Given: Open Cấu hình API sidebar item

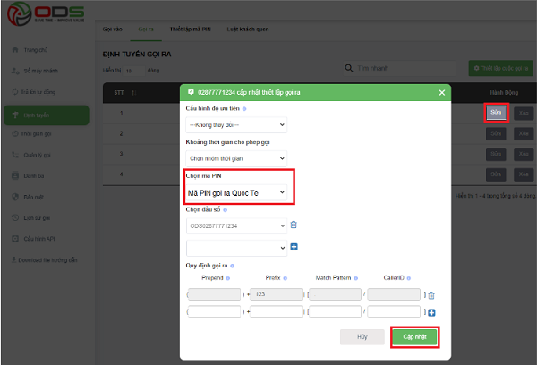Looking at the screenshot, I should [x=39, y=239].
